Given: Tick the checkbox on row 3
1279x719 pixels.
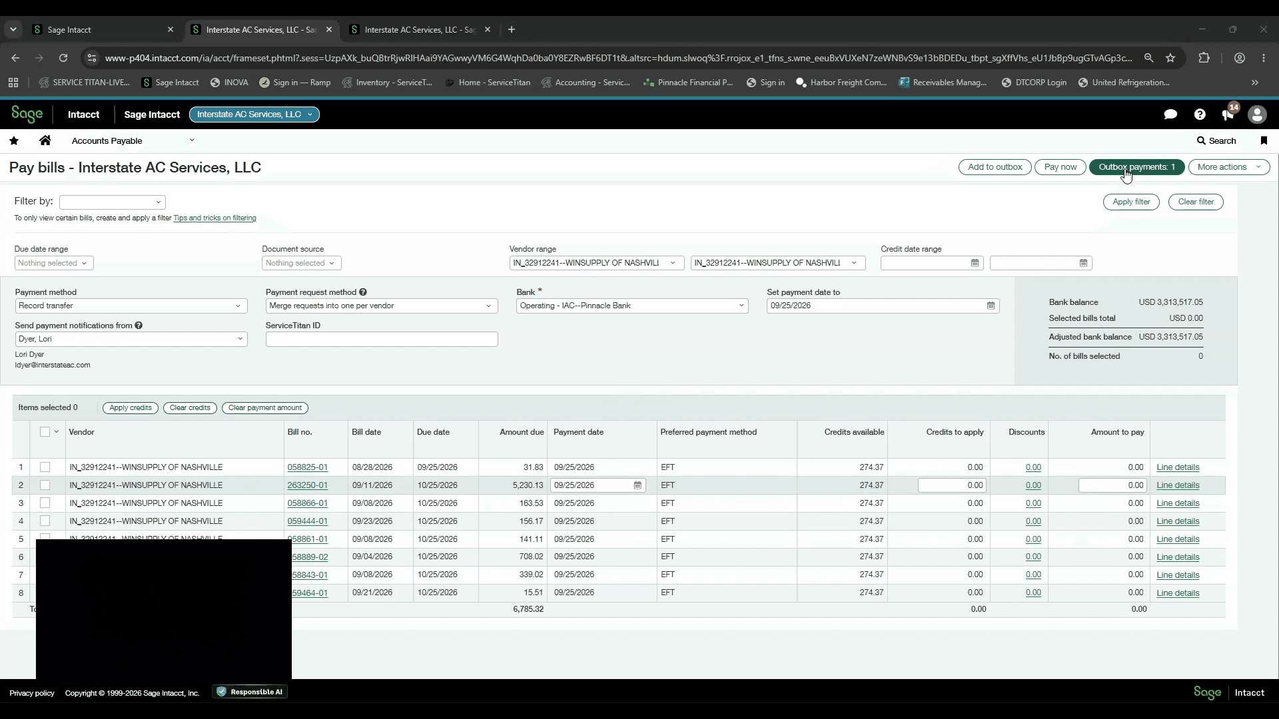Looking at the screenshot, I should pyautogui.click(x=45, y=503).
